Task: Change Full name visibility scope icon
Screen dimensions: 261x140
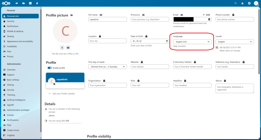Action: [101, 15]
